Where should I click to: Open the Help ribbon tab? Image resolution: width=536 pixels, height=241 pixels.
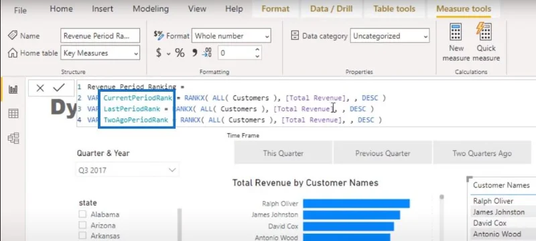(234, 9)
